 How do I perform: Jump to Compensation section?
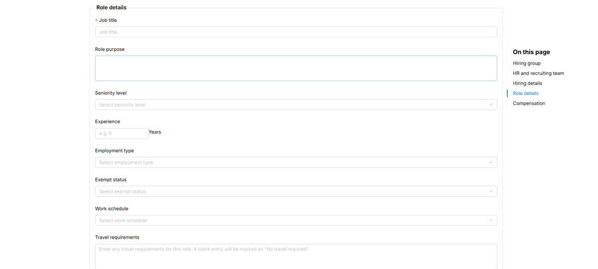coord(529,103)
